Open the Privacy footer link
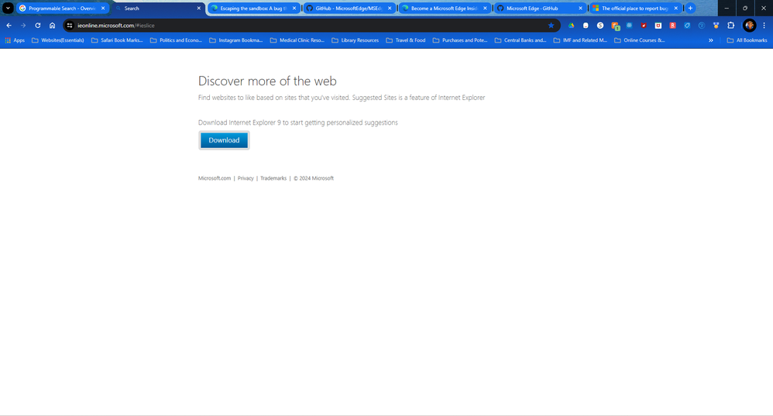 [x=246, y=178]
